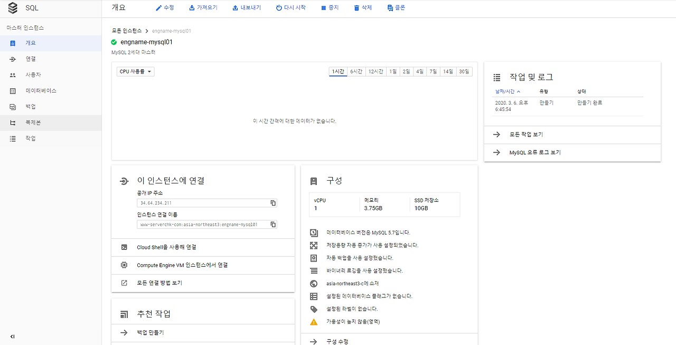
Task: Select the 4일 time range tab
Action: pos(419,71)
